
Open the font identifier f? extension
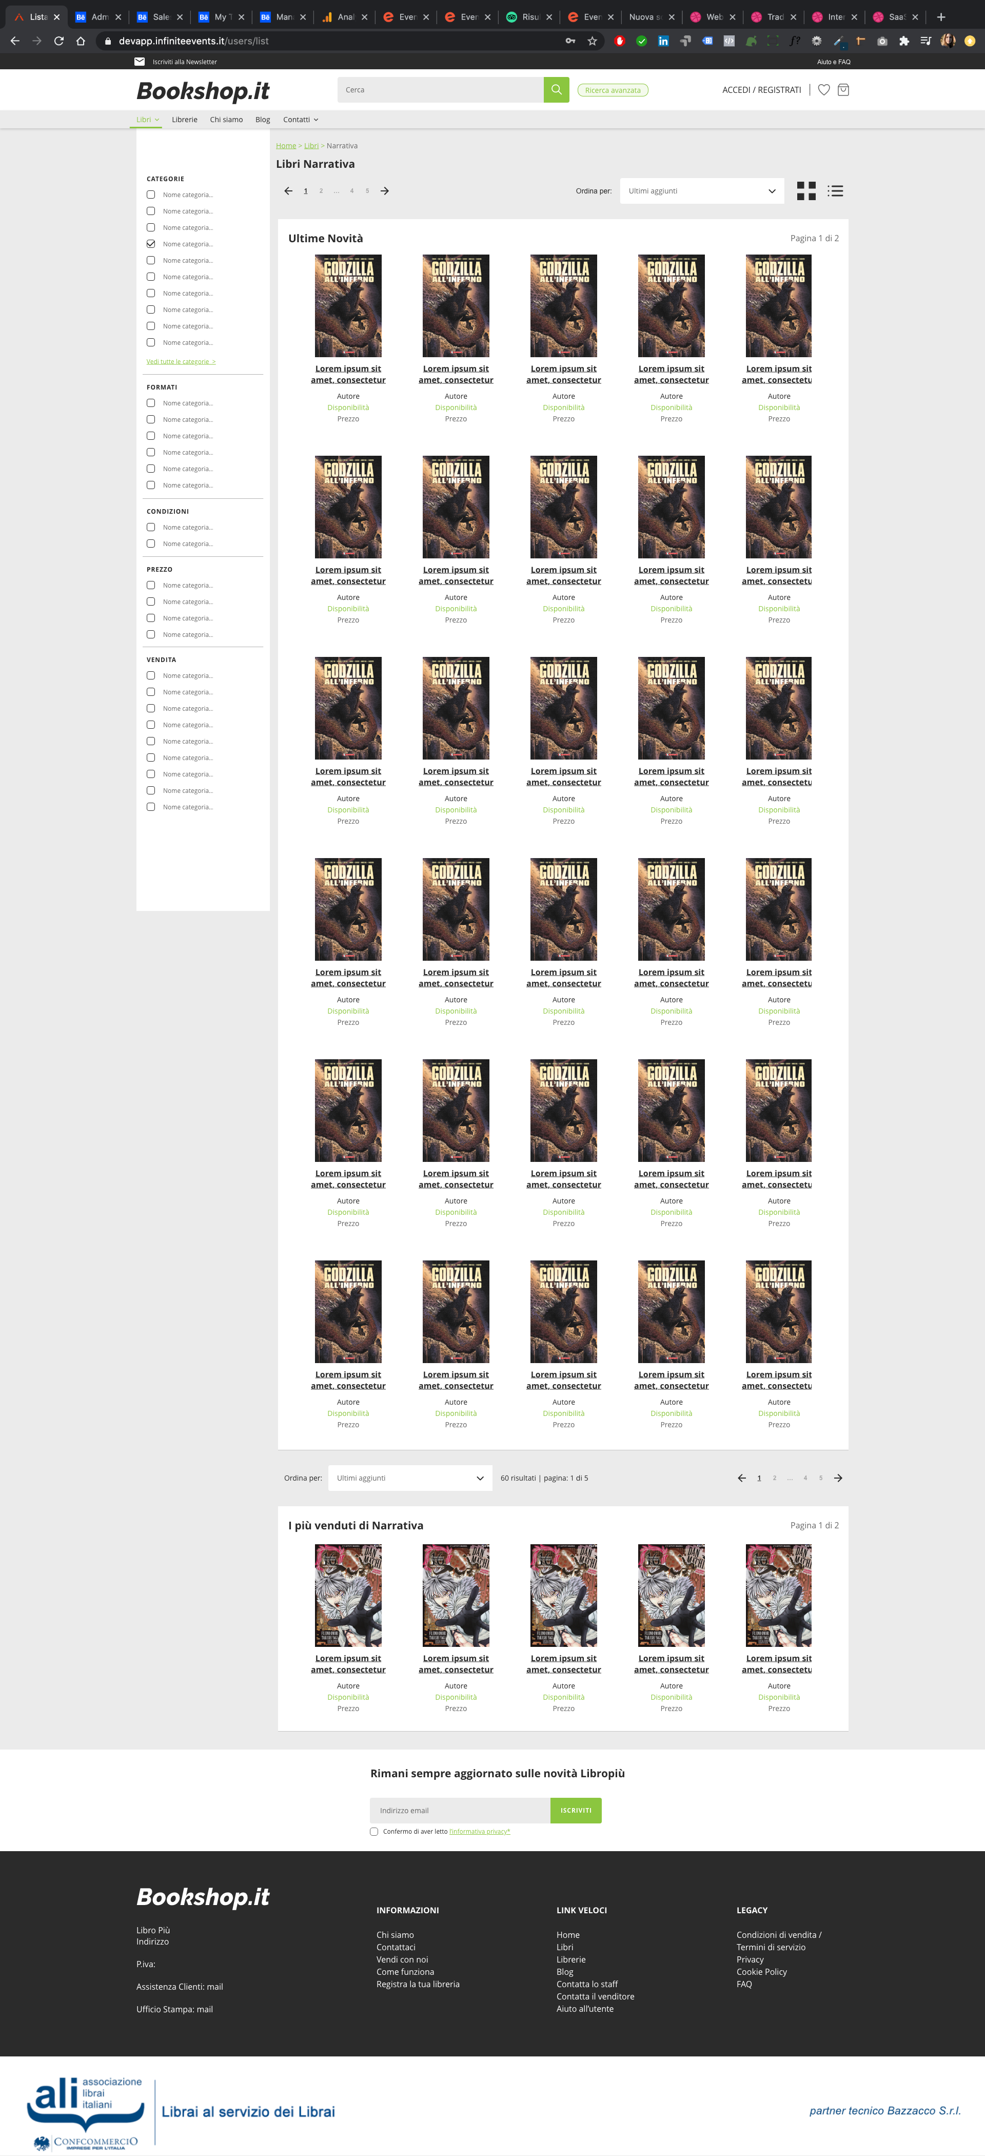(x=795, y=41)
